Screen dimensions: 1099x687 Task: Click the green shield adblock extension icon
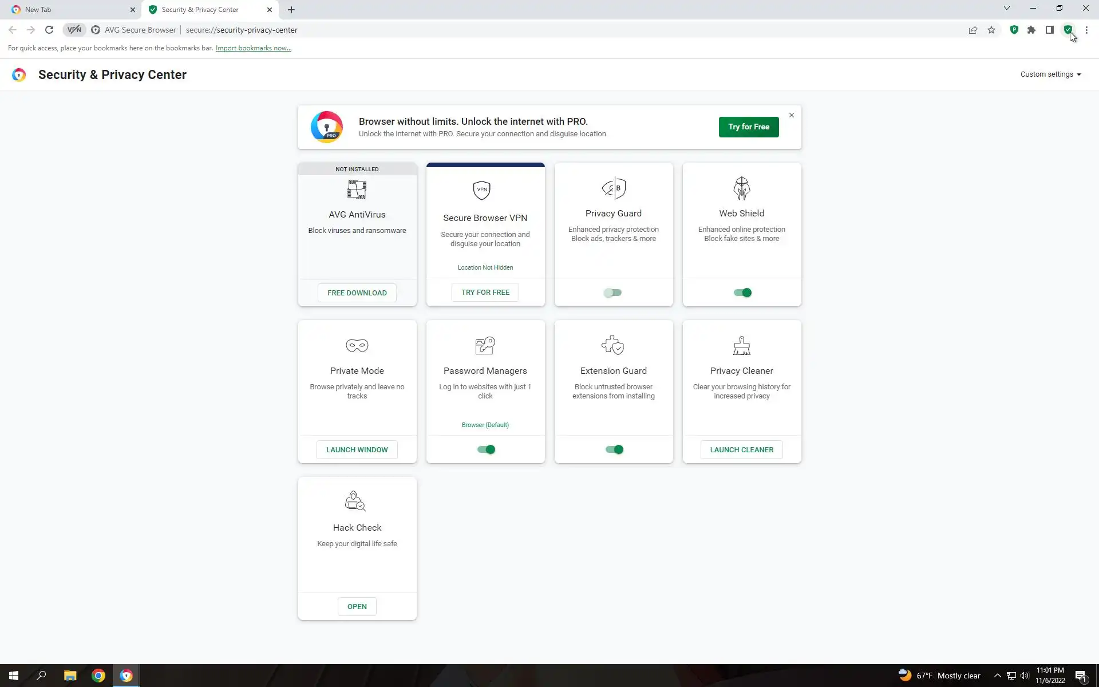pos(1014,30)
